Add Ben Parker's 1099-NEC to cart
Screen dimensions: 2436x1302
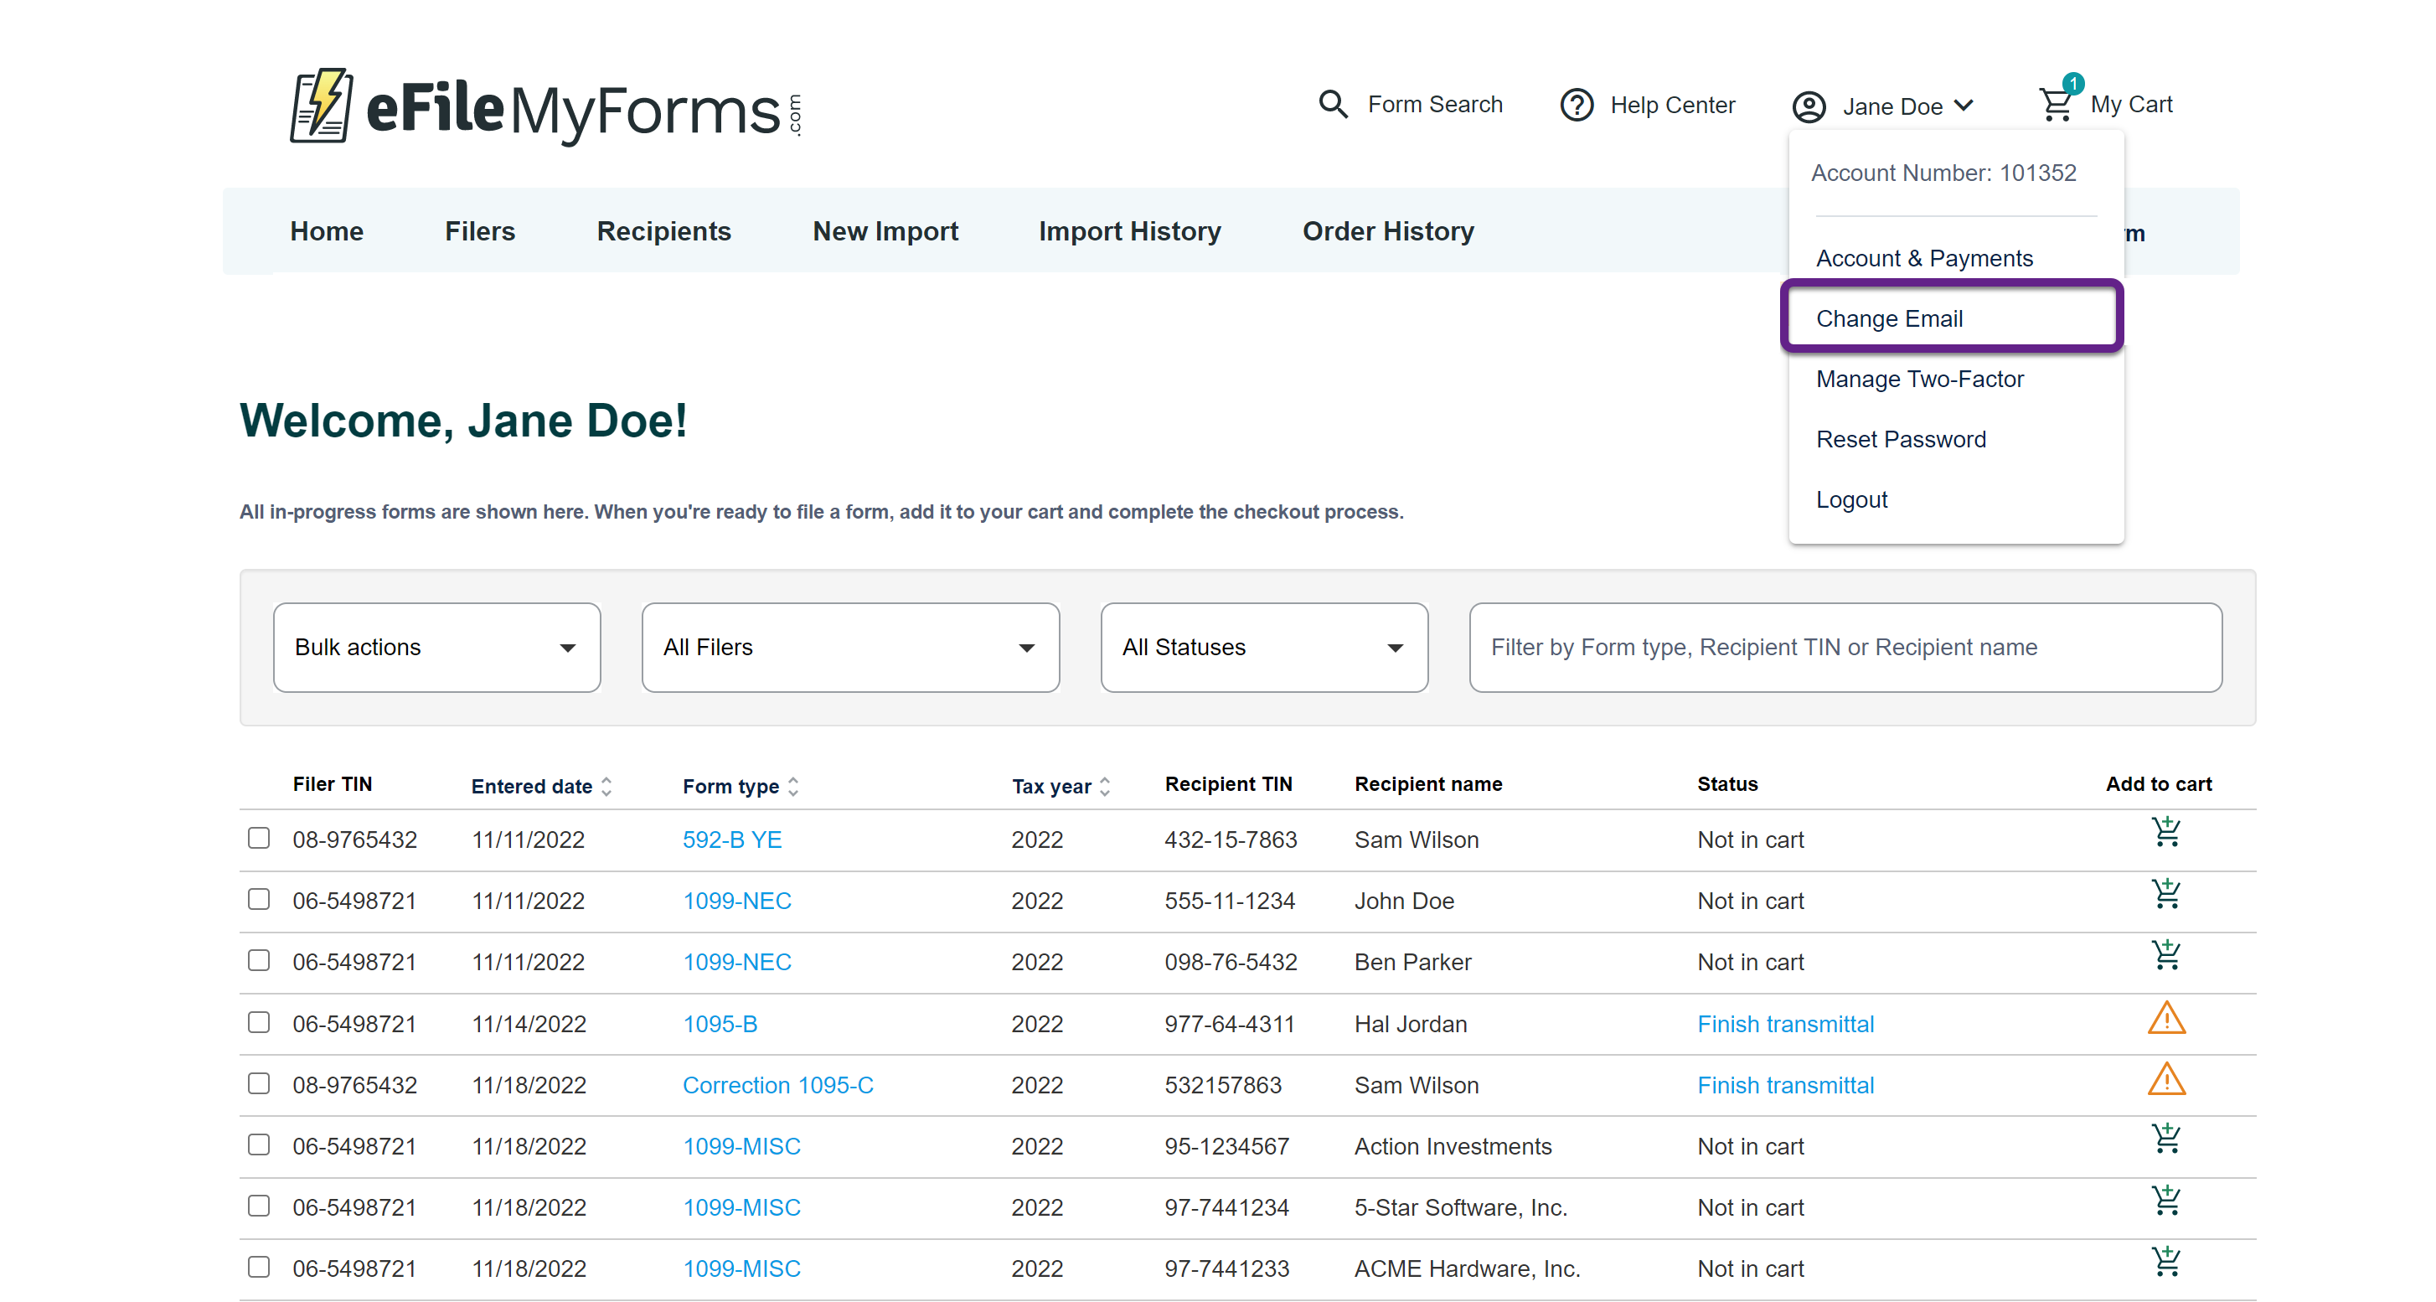pyautogui.click(x=2165, y=955)
